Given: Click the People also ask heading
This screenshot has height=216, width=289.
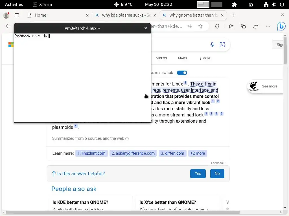Looking at the screenshot, I should point(74,189).
